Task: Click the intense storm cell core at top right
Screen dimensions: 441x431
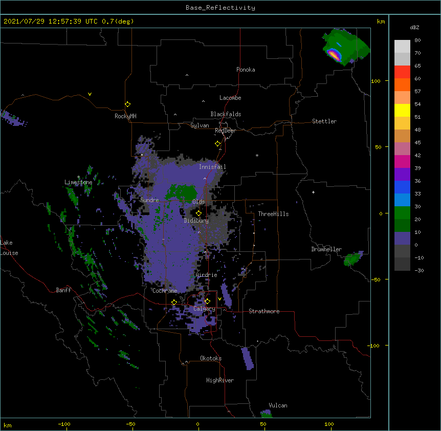Action: coord(334,54)
